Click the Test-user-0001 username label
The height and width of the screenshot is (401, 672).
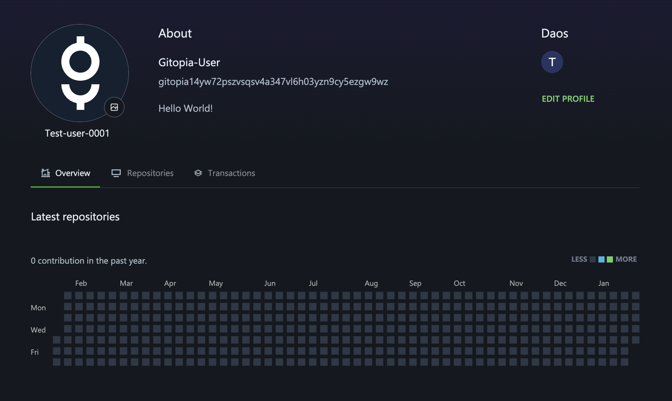click(x=77, y=133)
